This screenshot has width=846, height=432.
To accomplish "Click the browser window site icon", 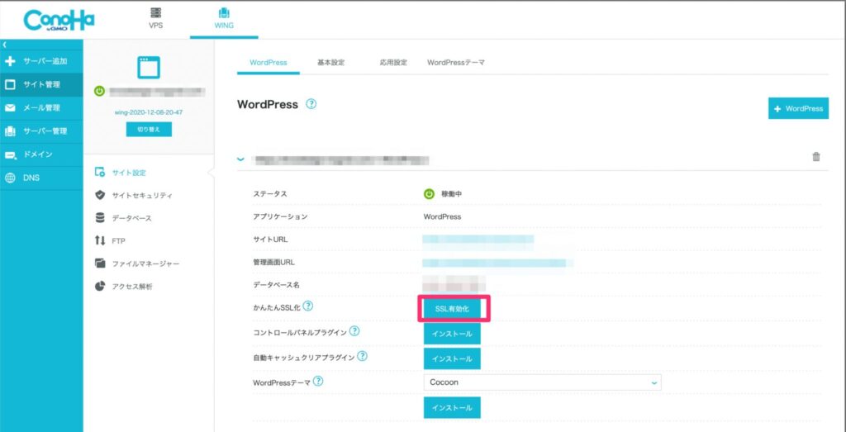I will click(149, 68).
